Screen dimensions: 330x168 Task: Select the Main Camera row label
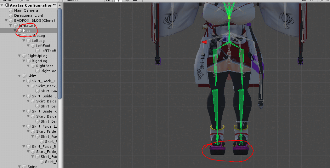coord(26,10)
